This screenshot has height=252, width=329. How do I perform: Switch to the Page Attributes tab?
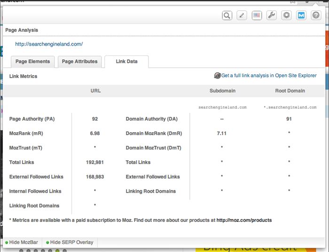point(80,62)
